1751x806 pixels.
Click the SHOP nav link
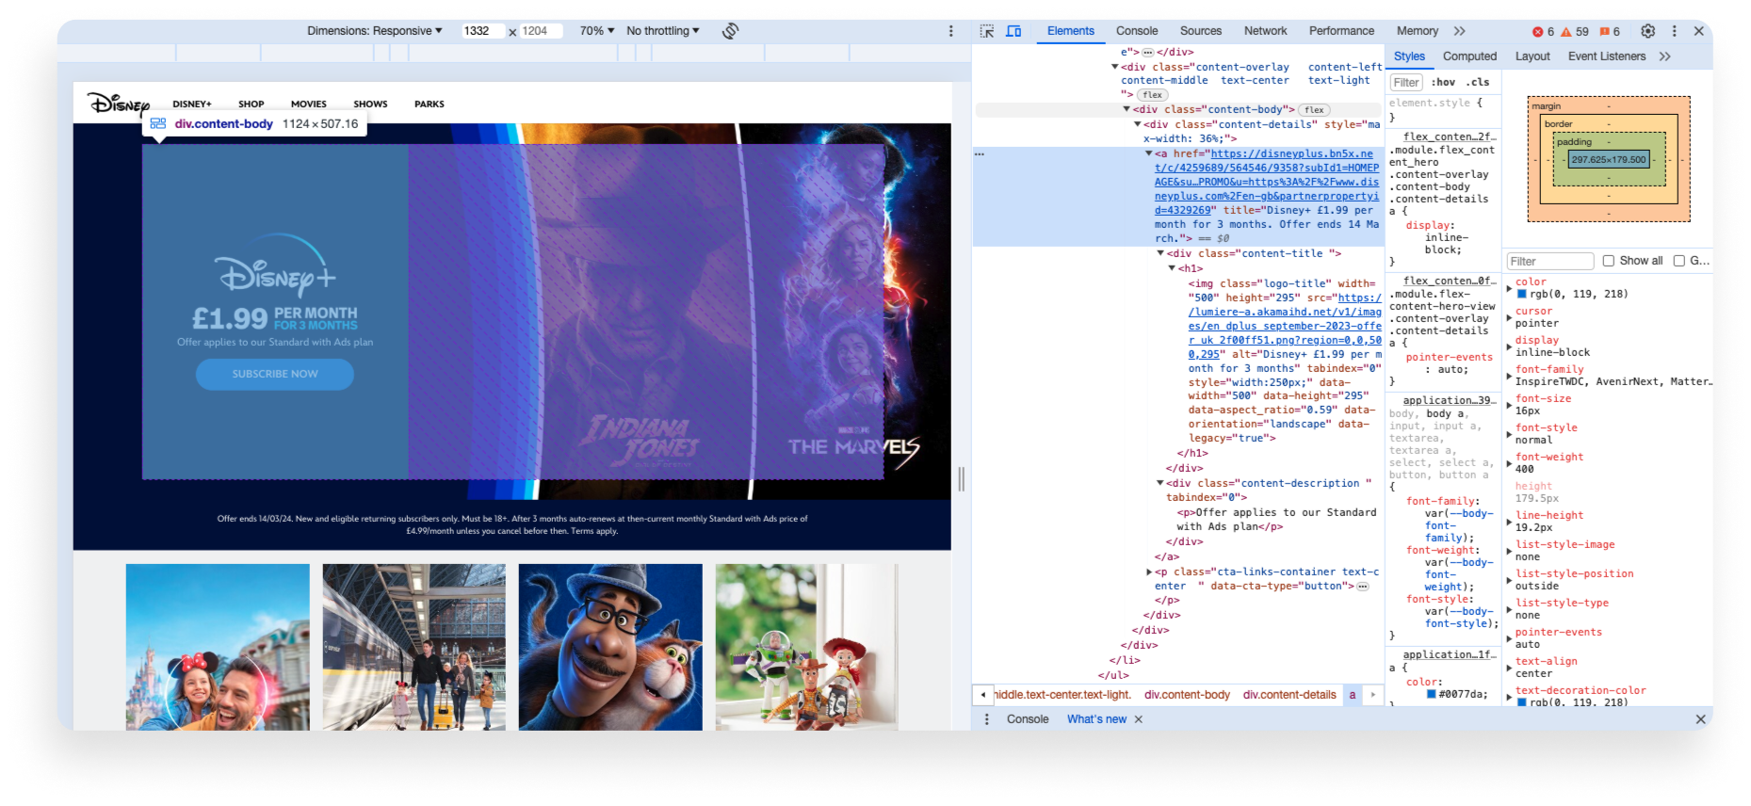251,105
